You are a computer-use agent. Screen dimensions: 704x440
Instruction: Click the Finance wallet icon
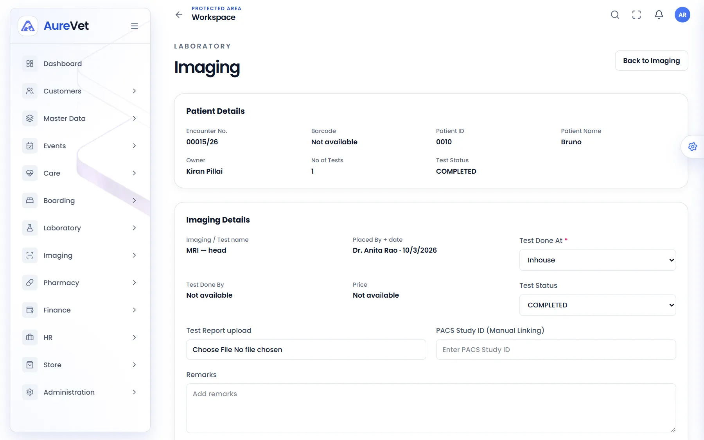pyautogui.click(x=30, y=310)
